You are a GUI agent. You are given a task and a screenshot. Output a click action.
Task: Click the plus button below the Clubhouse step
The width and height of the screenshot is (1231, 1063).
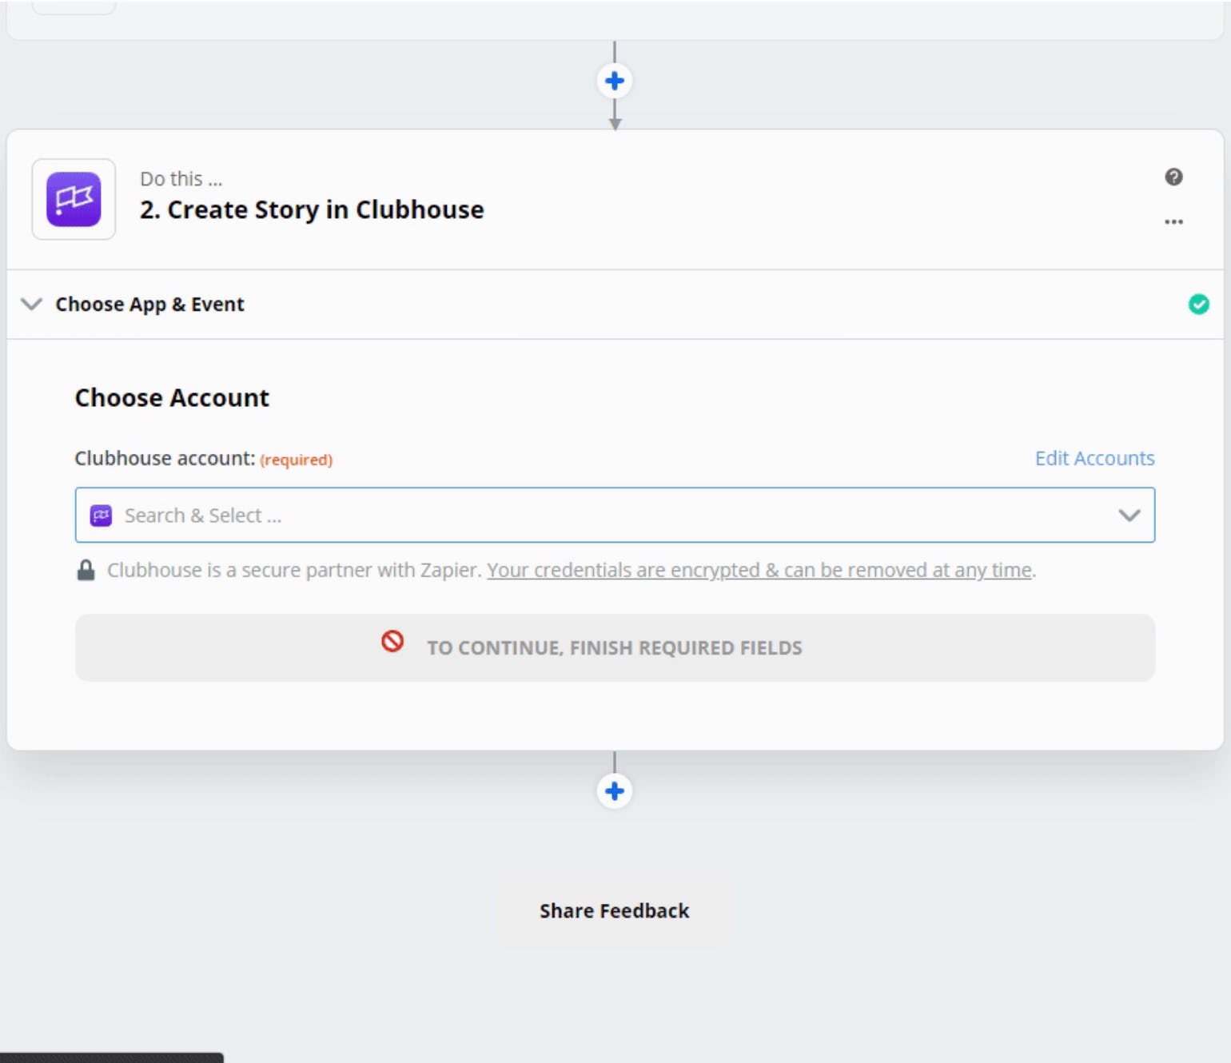coord(614,791)
